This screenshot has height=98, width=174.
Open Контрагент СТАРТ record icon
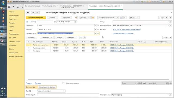(98, 26)
